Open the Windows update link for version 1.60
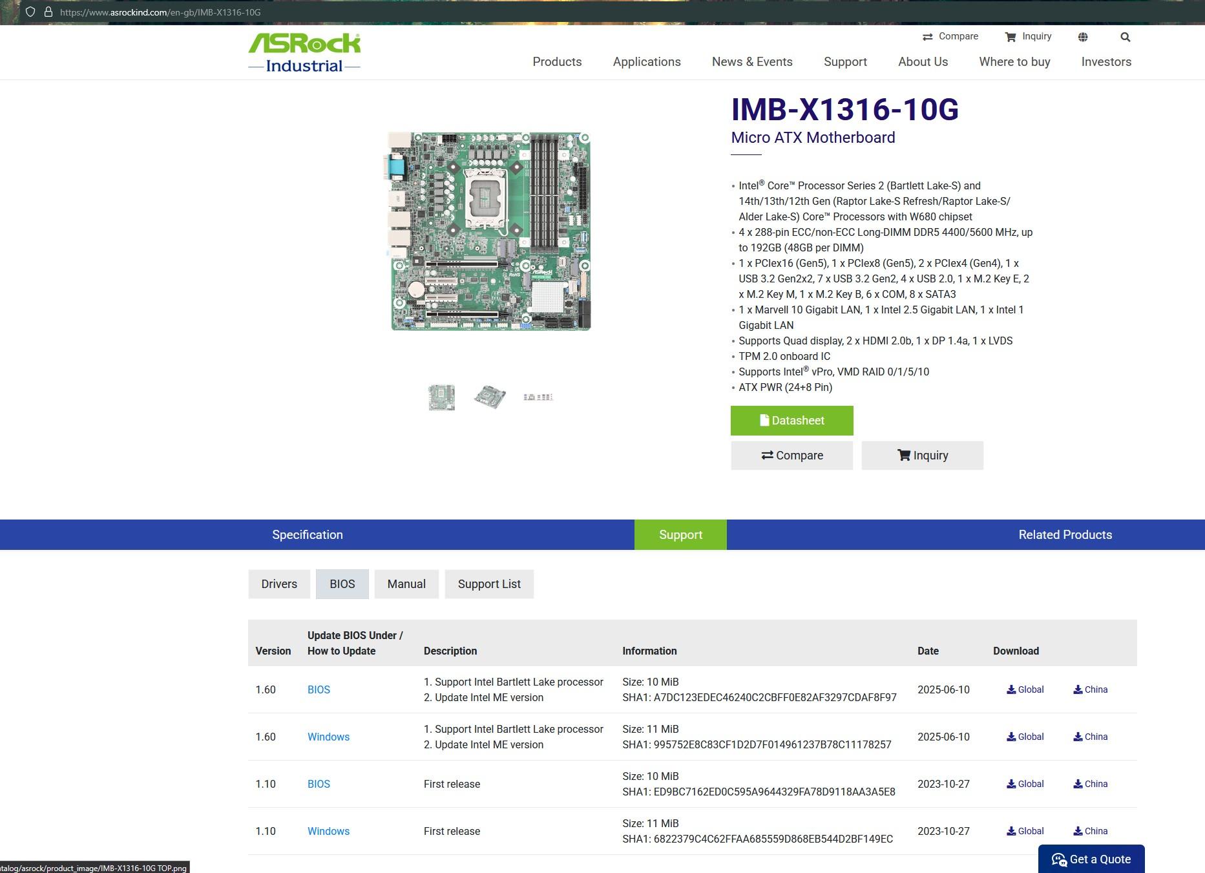The image size is (1205, 873). point(328,737)
